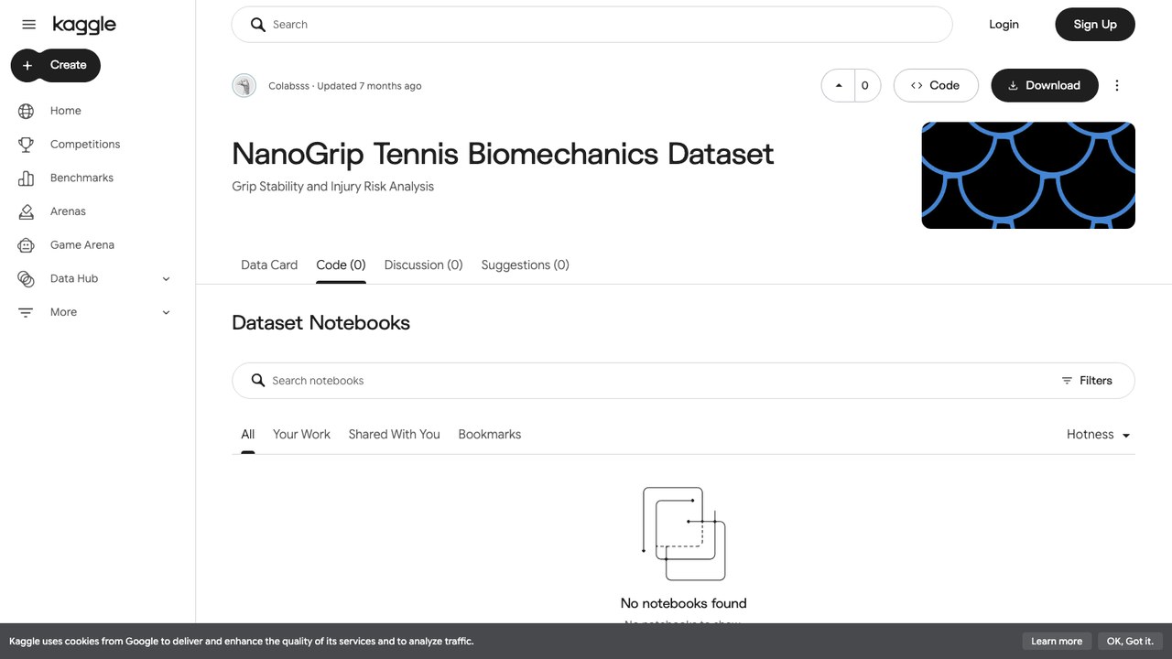Switch to Shared With You tab
Image resolution: width=1172 pixels, height=659 pixels.
[x=395, y=435]
